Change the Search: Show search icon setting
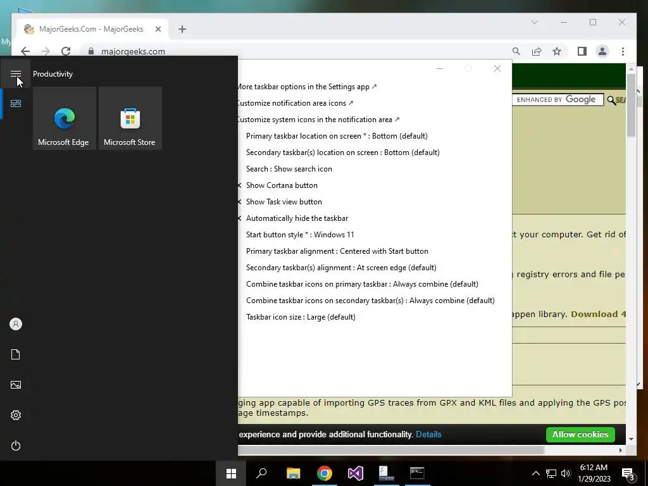648x486 pixels. pos(289,168)
